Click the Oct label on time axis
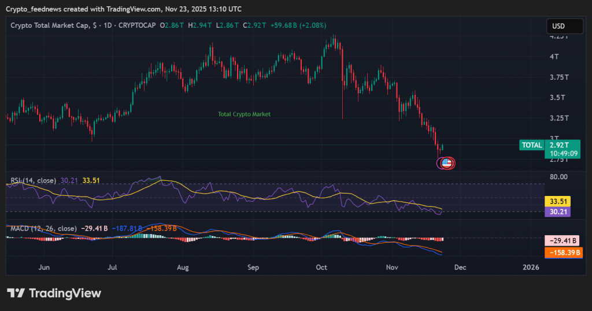 tap(321, 267)
